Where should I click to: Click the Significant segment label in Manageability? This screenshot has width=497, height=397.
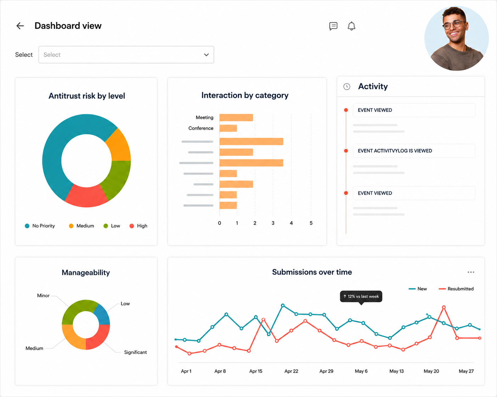pos(135,352)
